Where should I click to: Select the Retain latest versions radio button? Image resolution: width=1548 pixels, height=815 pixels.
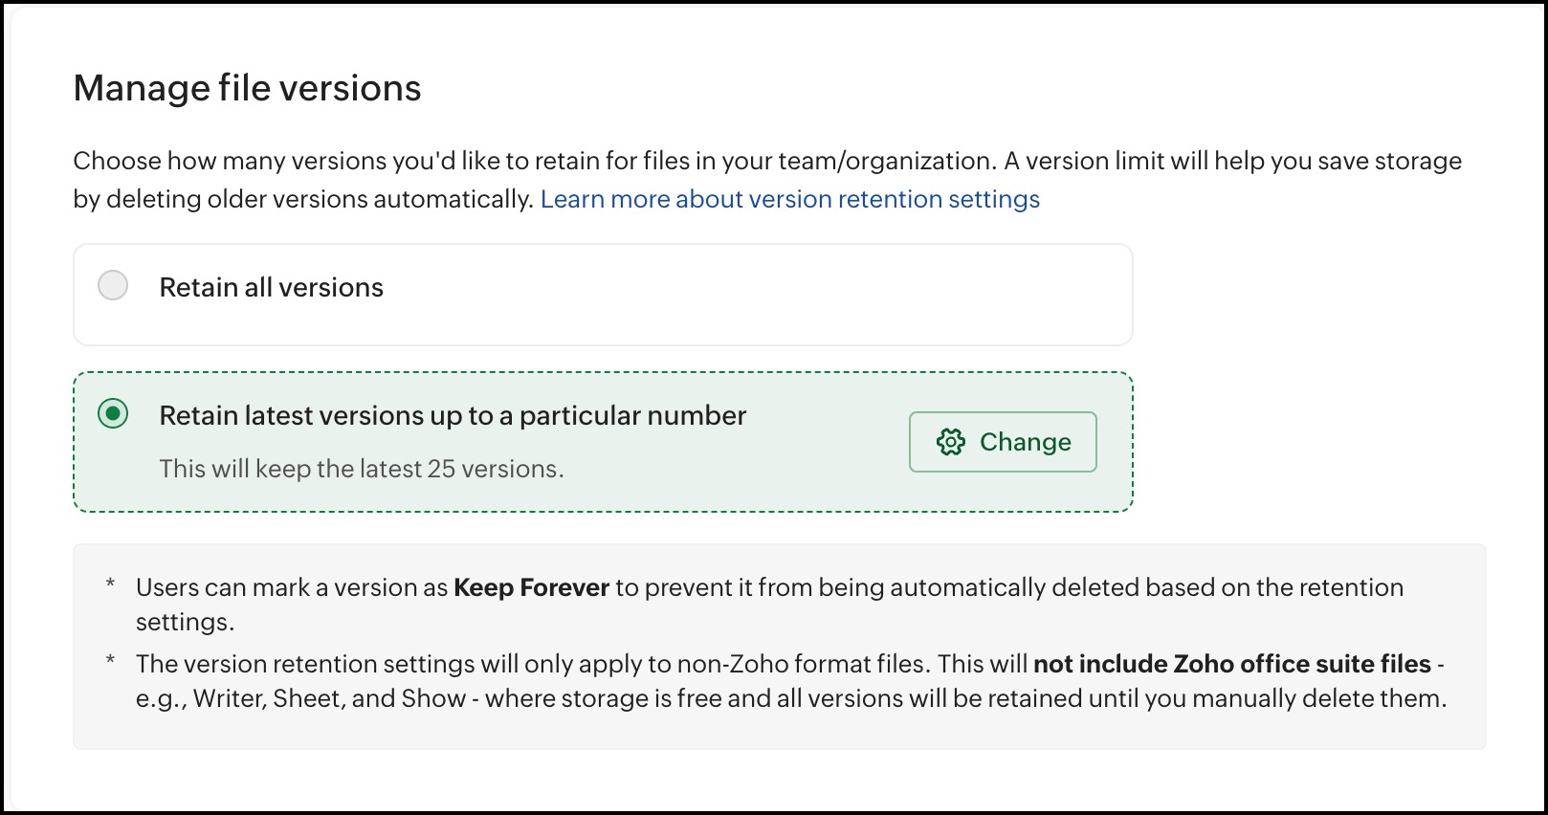(113, 414)
